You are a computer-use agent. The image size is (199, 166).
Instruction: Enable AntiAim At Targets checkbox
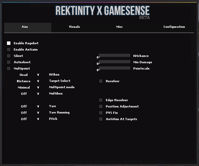point(101,119)
